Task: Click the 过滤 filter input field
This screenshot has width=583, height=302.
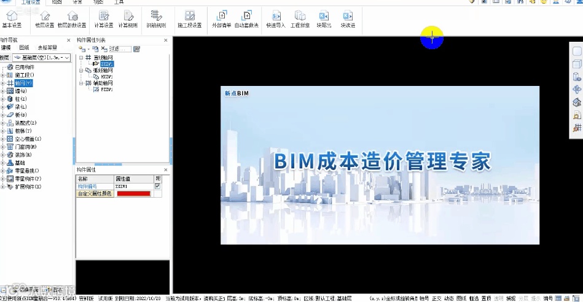Action: coord(120,49)
